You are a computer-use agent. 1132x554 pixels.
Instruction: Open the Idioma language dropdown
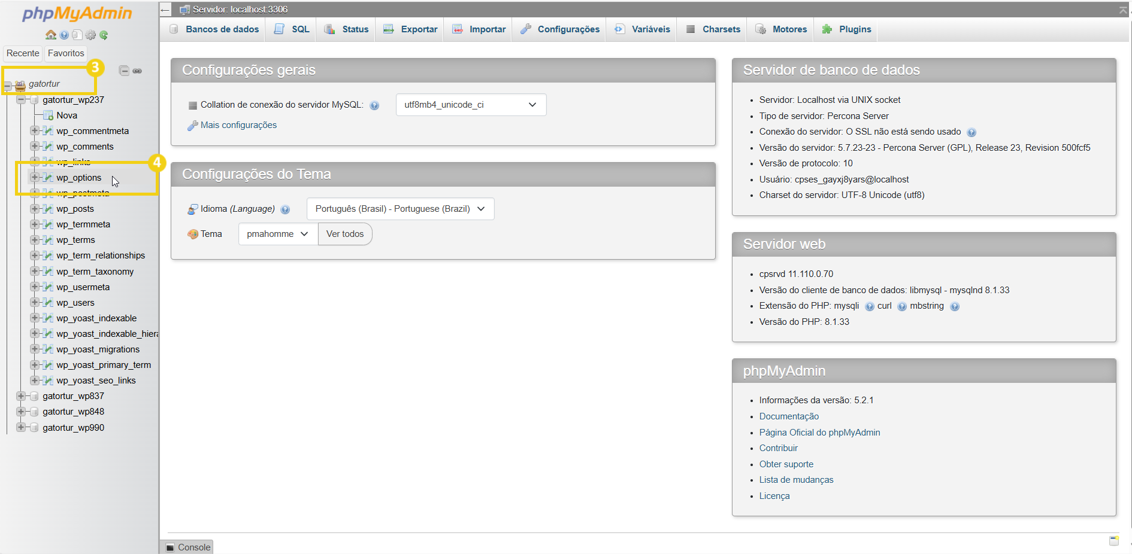pos(400,209)
